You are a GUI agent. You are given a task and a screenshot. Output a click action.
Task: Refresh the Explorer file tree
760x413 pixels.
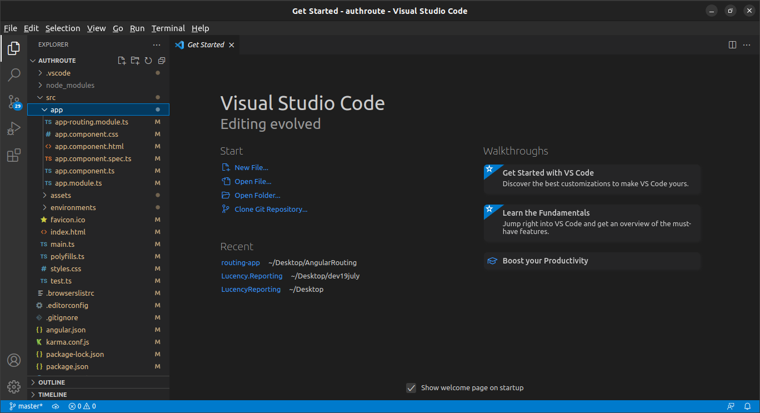tap(148, 61)
